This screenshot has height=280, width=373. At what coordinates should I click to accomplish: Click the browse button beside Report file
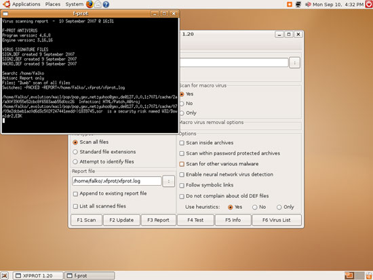coord(169,181)
